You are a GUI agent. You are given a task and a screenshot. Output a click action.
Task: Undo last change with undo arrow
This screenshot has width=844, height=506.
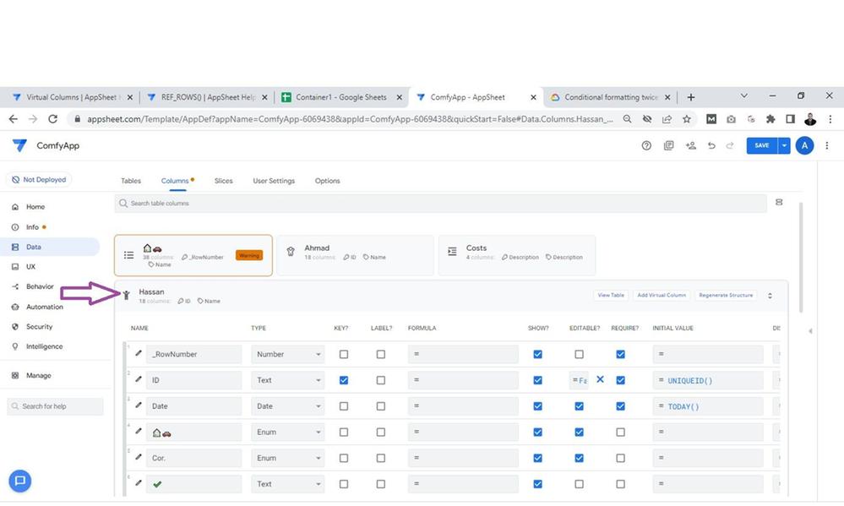[x=711, y=145]
